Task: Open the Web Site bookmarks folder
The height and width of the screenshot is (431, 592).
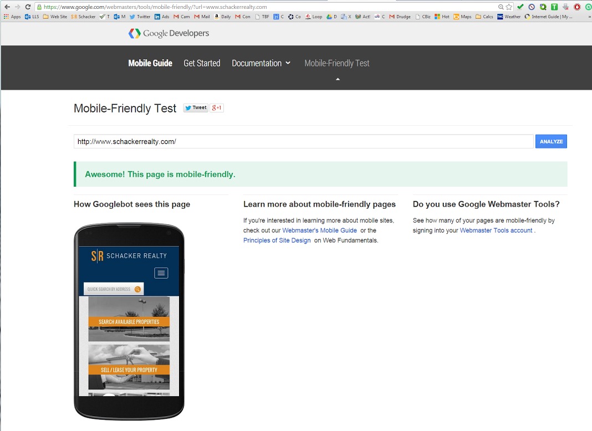Action: click(x=55, y=17)
